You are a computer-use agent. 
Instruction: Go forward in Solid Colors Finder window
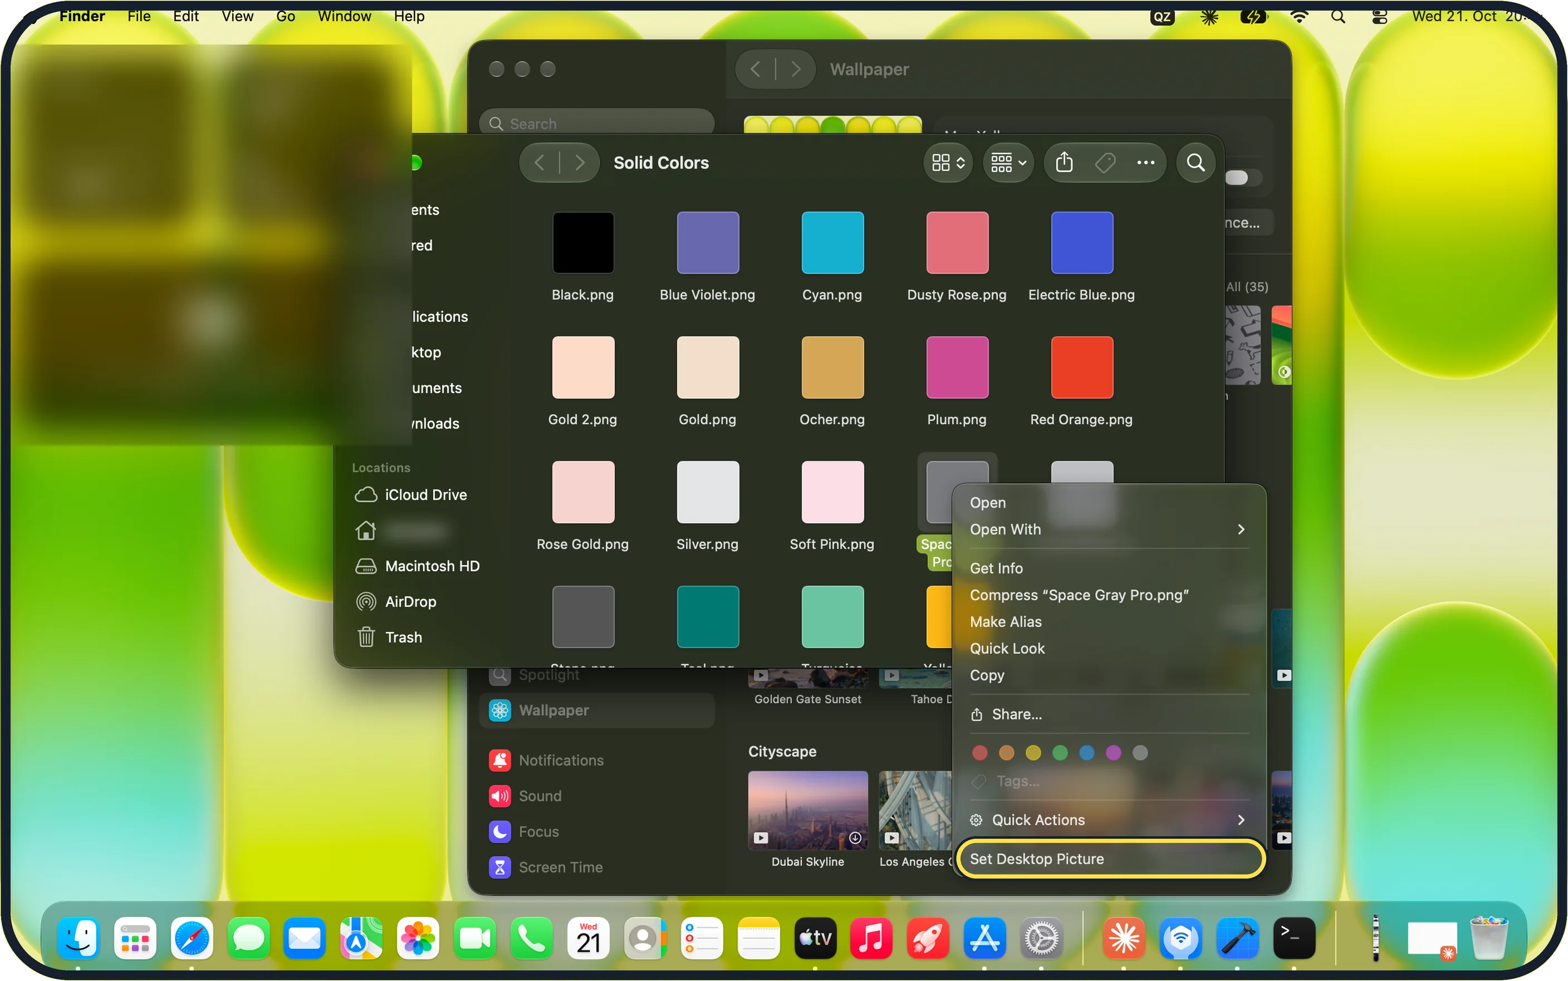point(579,162)
